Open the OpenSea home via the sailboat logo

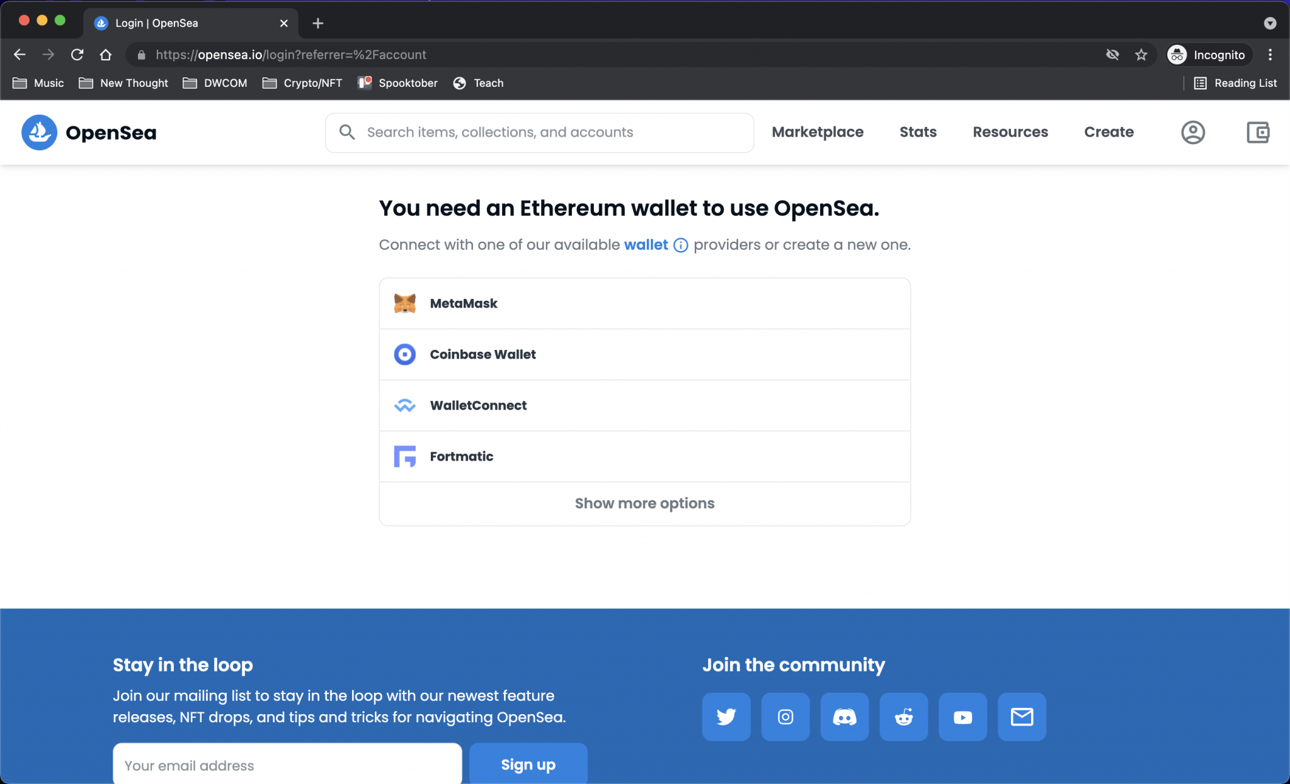pos(39,132)
